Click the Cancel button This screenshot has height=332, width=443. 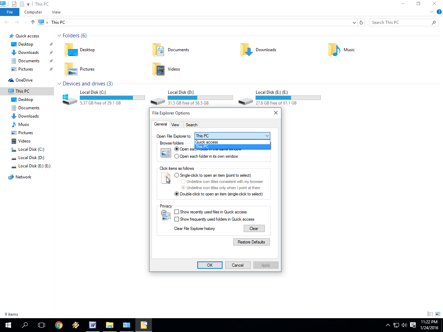(x=238, y=265)
